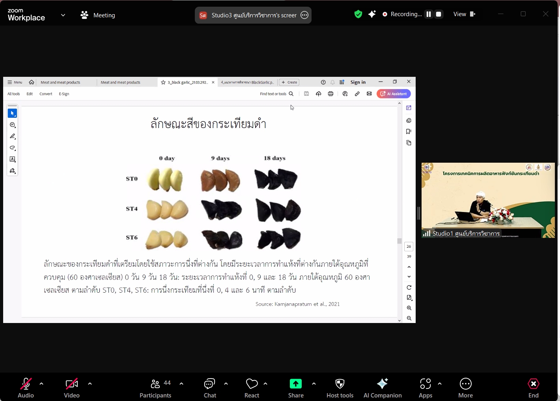Expand audio settings caret
560x401 pixels.
click(41, 384)
